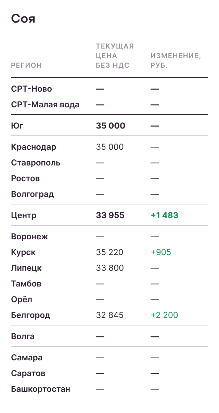Click the Текущая цена без НДС header
The height and width of the screenshot is (413, 219).
tap(115, 56)
